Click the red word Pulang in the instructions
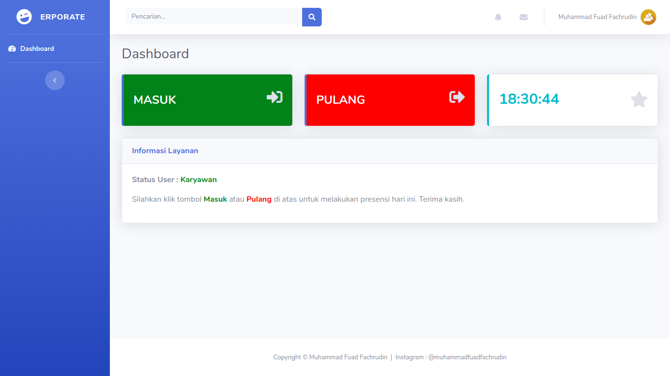670x376 pixels. click(x=259, y=199)
